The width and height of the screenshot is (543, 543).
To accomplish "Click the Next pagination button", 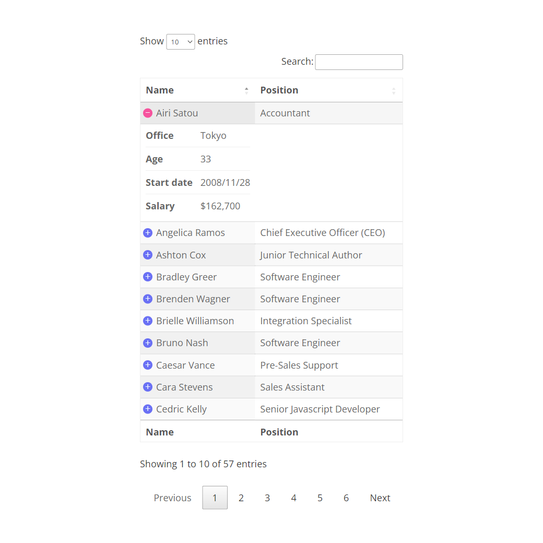I will pos(380,498).
